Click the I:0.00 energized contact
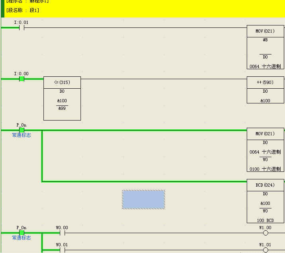This screenshot has height=253, width=285. [x=22, y=79]
